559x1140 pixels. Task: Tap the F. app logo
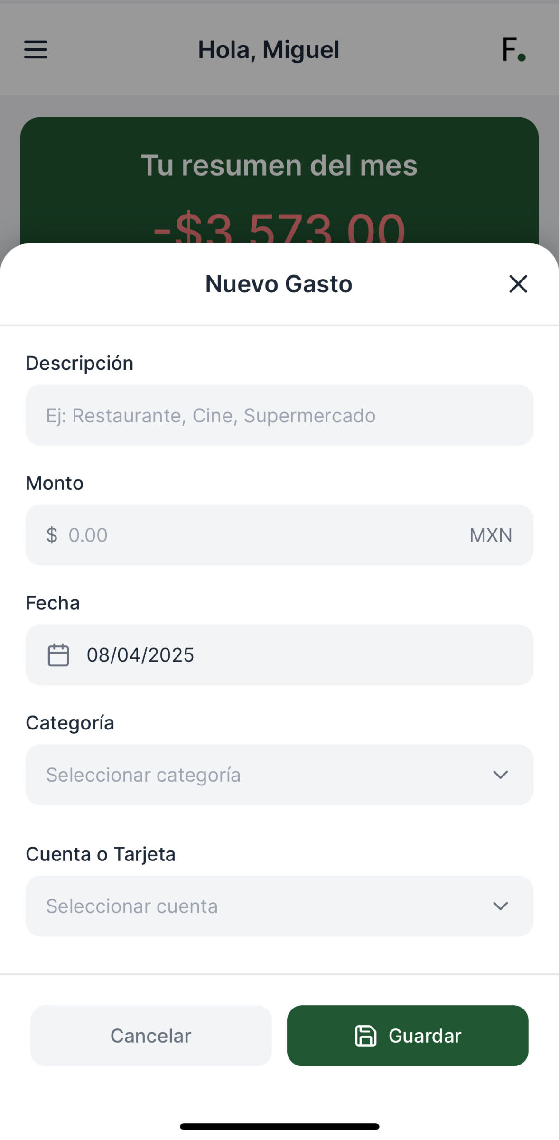pos(514,50)
